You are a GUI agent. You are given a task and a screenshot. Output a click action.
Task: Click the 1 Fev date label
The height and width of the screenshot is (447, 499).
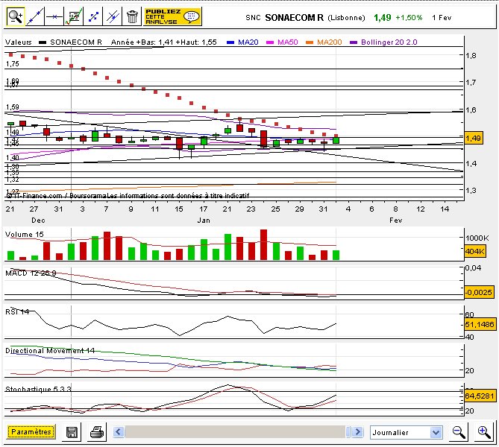tap(442, 18)
